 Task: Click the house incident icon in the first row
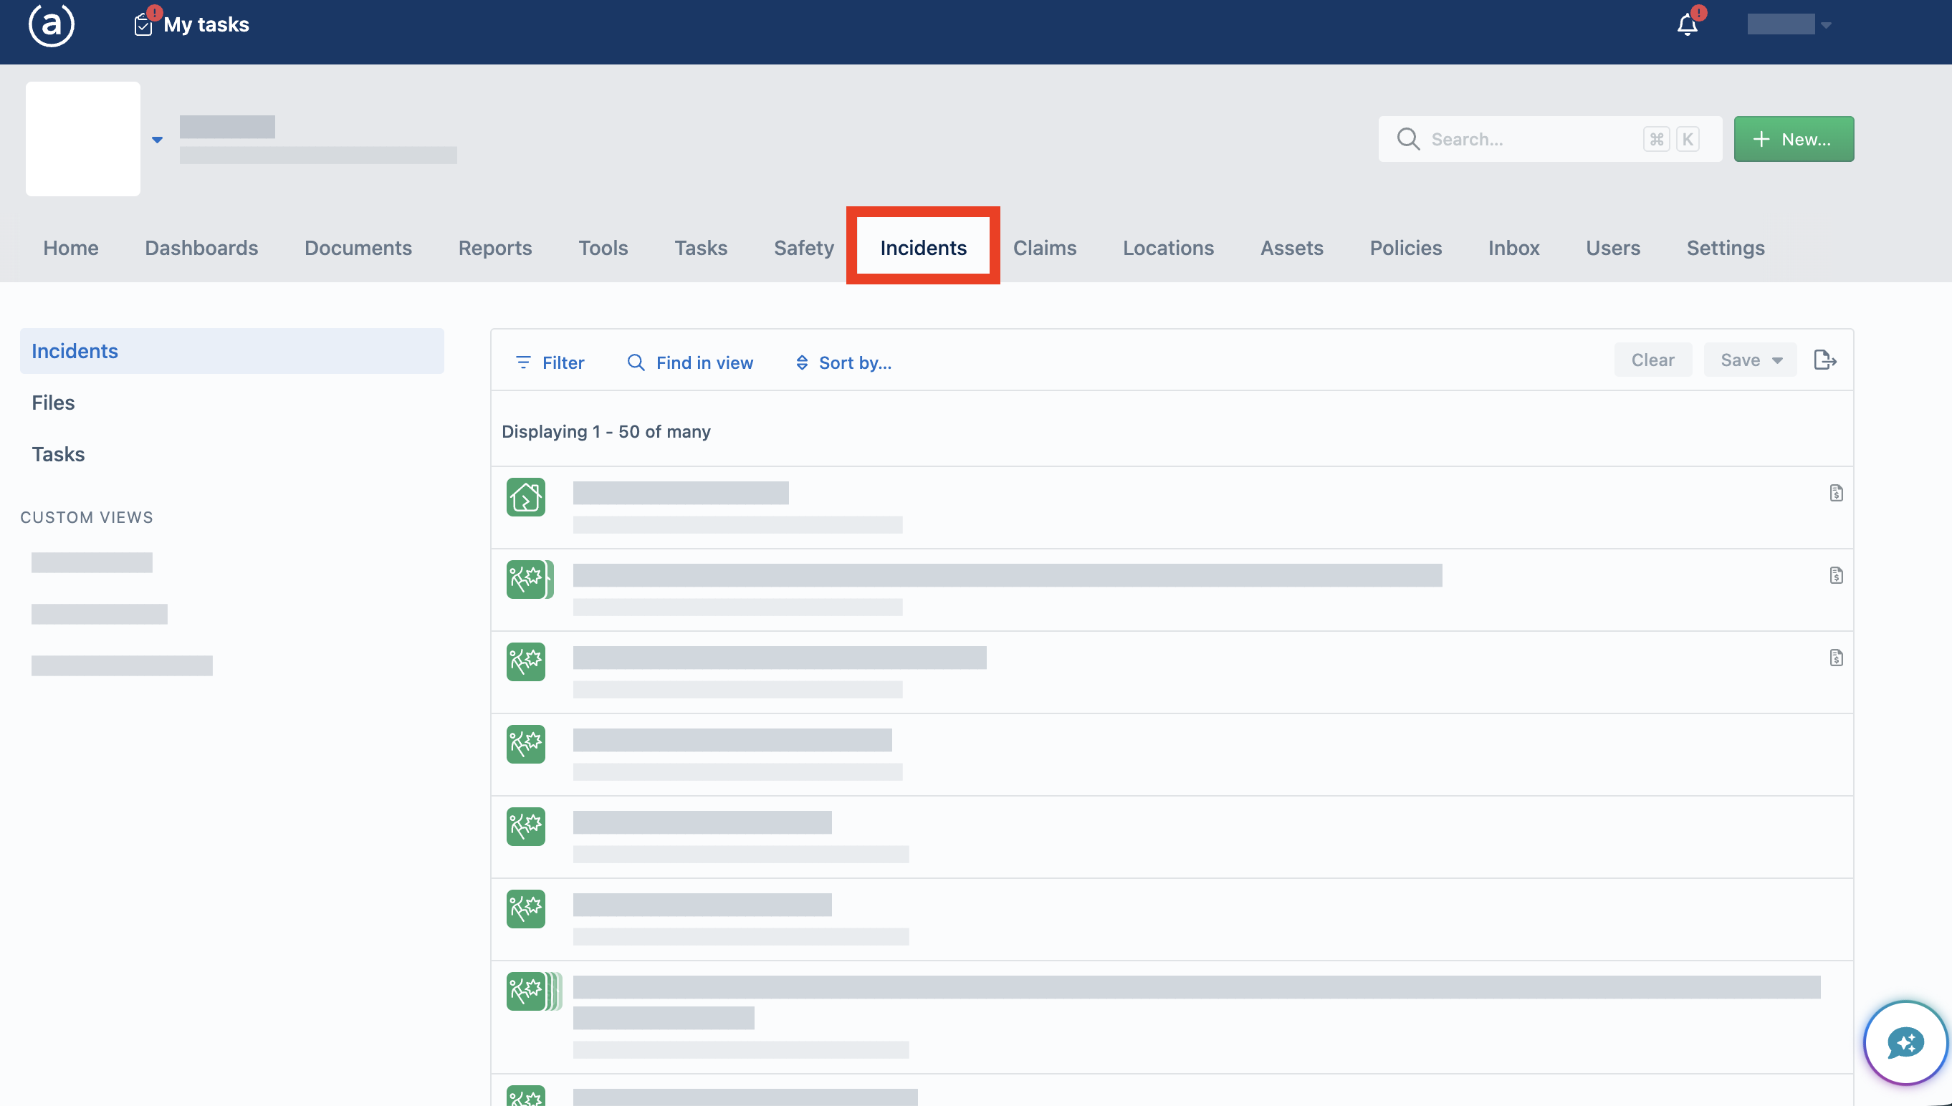point(526,497)
